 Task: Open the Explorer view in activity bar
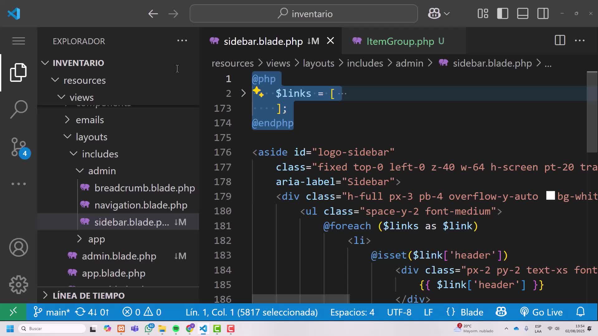click(x=18, y=72)
